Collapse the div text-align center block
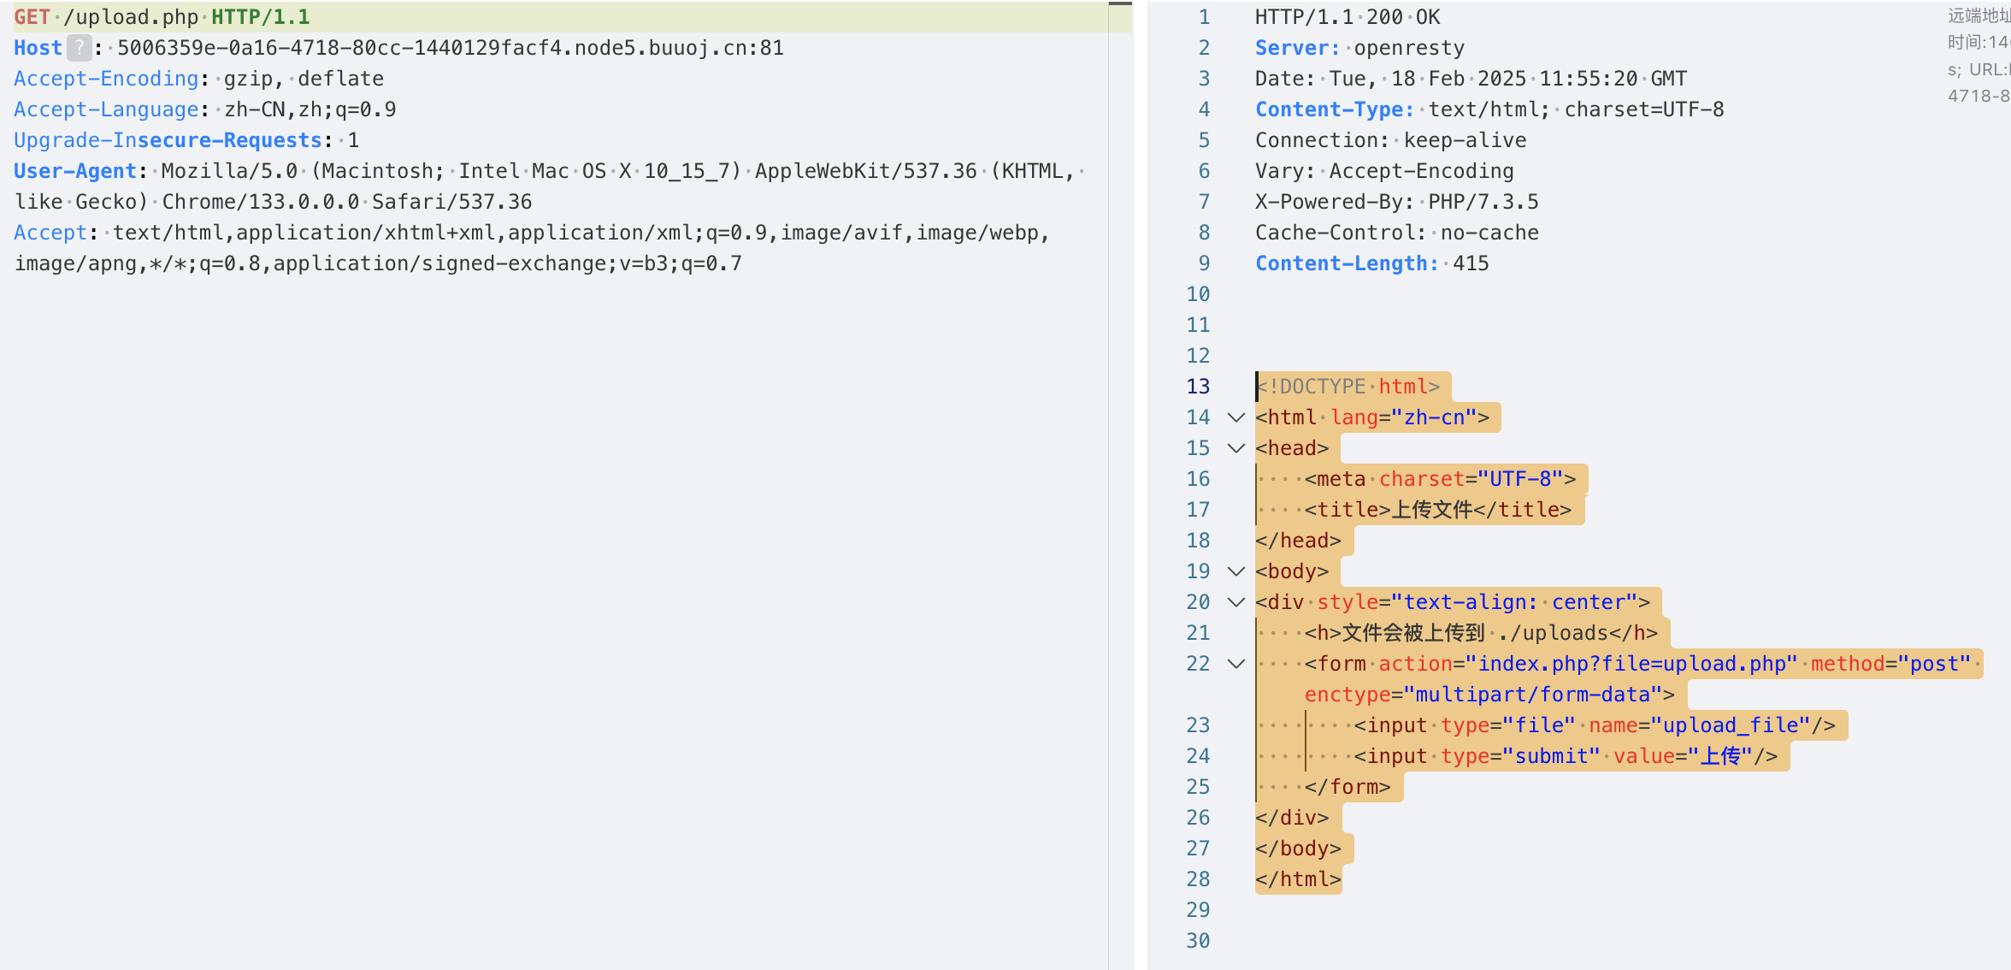2011x970 pixels. tap(1235, 602)
